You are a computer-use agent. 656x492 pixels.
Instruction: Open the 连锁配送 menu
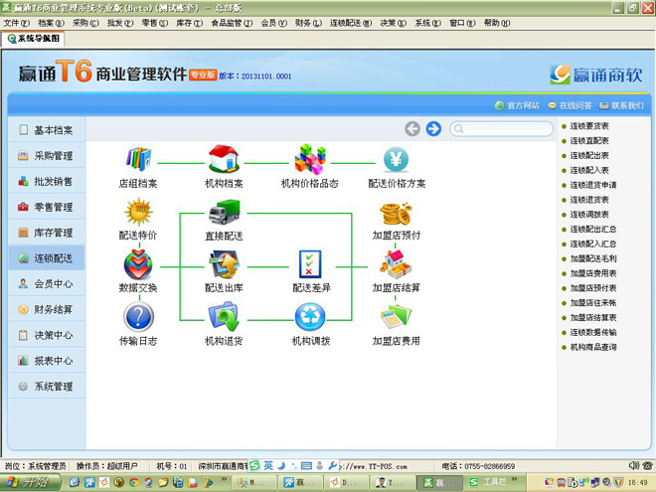pyautogui.click(x=351, y=23)
